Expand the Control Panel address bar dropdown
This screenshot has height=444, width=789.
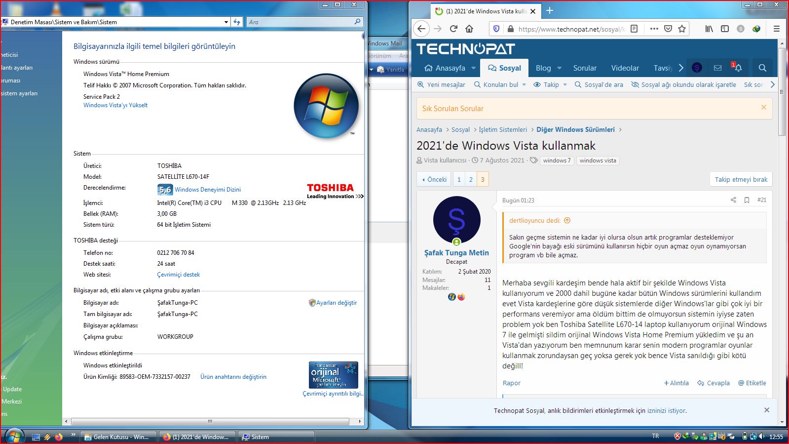coord(226,22)
